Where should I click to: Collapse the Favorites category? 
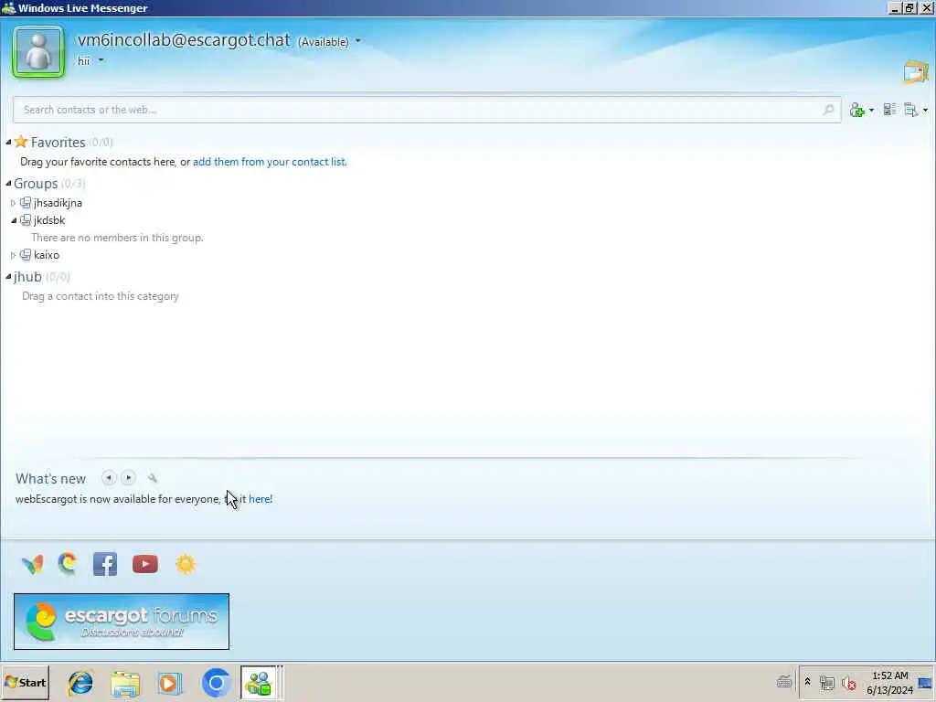pyautogui.click(x=8, y=142)
